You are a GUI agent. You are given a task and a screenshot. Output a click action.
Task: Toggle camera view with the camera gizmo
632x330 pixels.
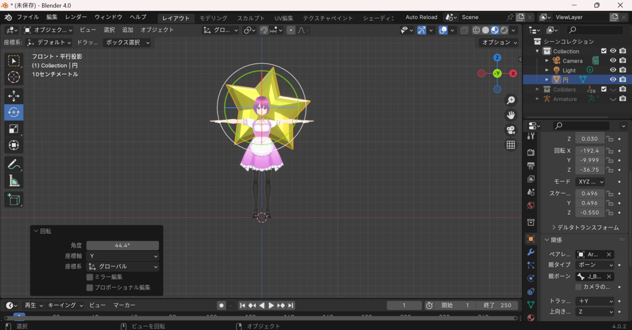510,130
